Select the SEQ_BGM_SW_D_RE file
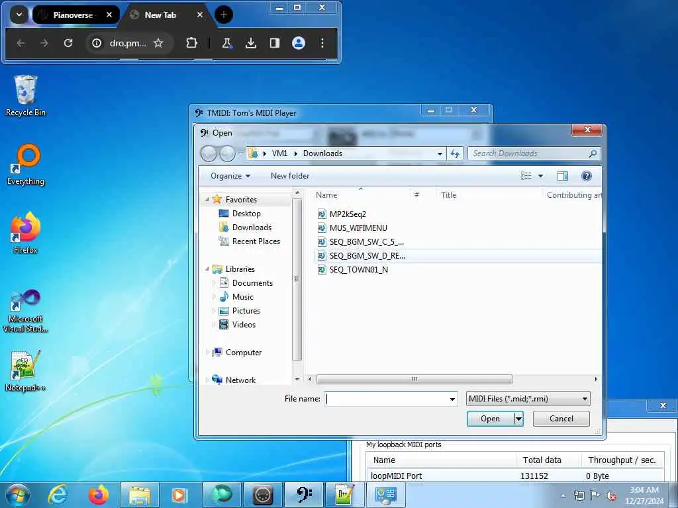Viewport: 678px width, 508px height. tap(367, 256)
